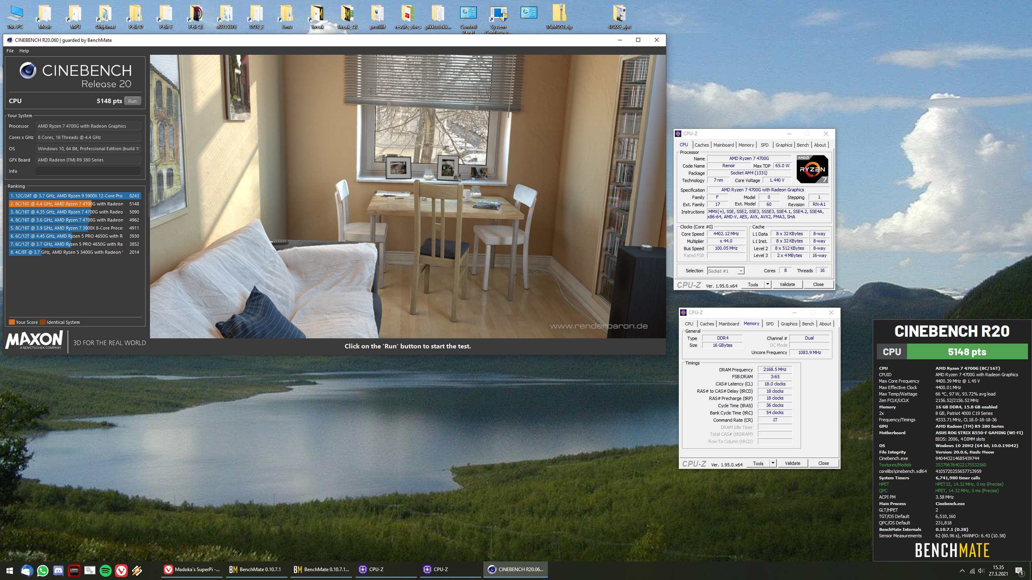The width and height of the screenshot is (1032, 580).
Task: Open Sound Blaster app from the taskbar
Action: [74, 570]
